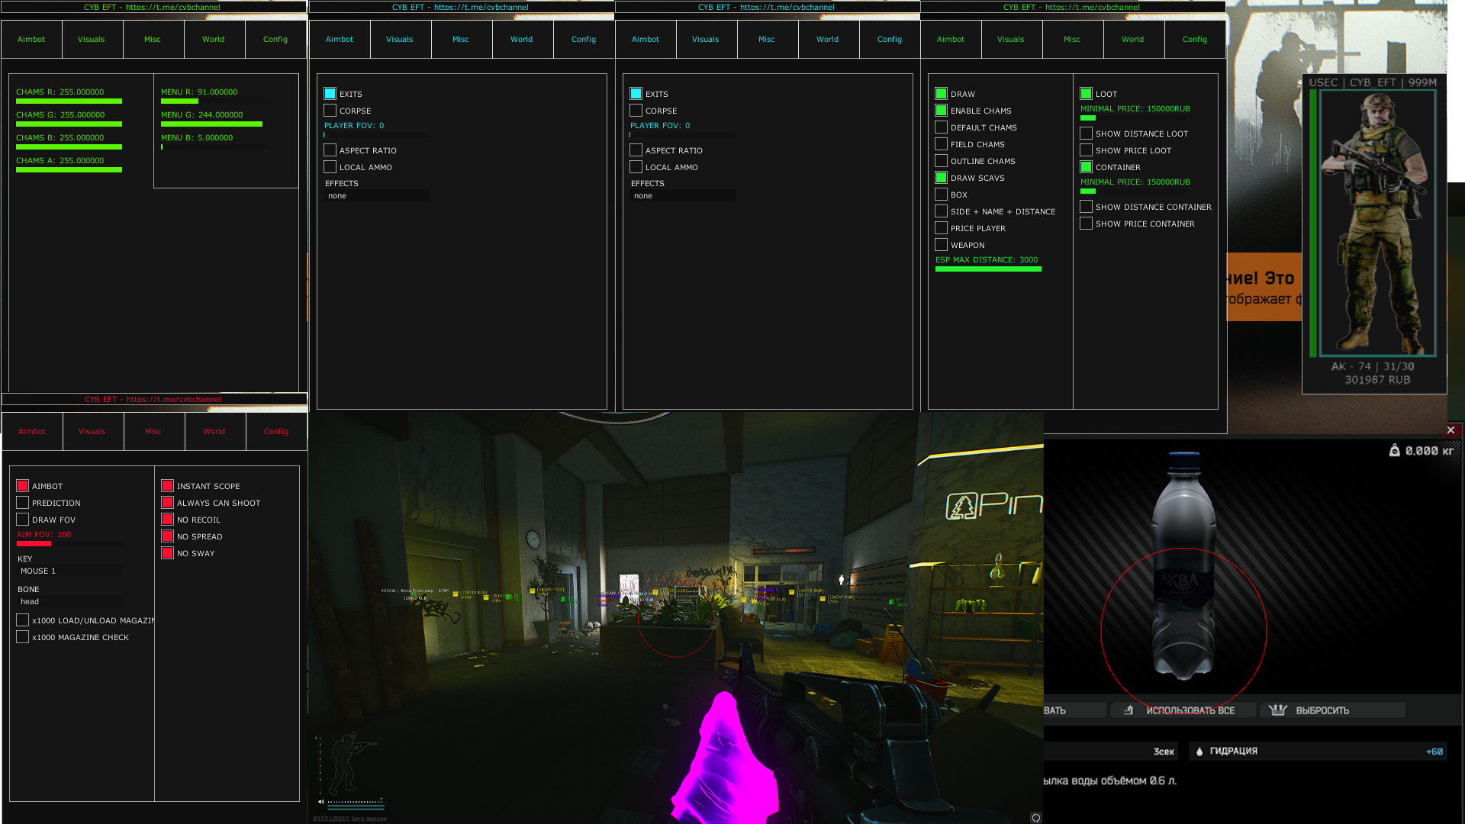Screen dimensions: 1465x824
Task: Select Visuals tab in left cyan panel
Action: tap(400, 39)
